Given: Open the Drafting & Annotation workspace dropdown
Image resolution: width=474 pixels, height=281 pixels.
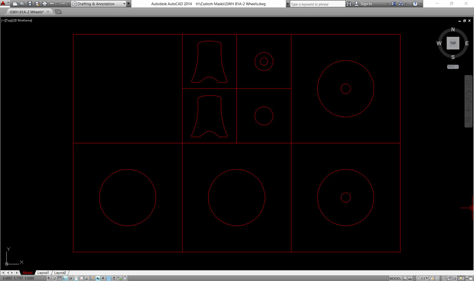Looking at the screenshot, I should [99, 4].
